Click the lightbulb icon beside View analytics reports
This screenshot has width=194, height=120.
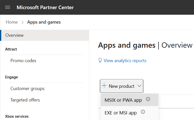coord(100,60)
